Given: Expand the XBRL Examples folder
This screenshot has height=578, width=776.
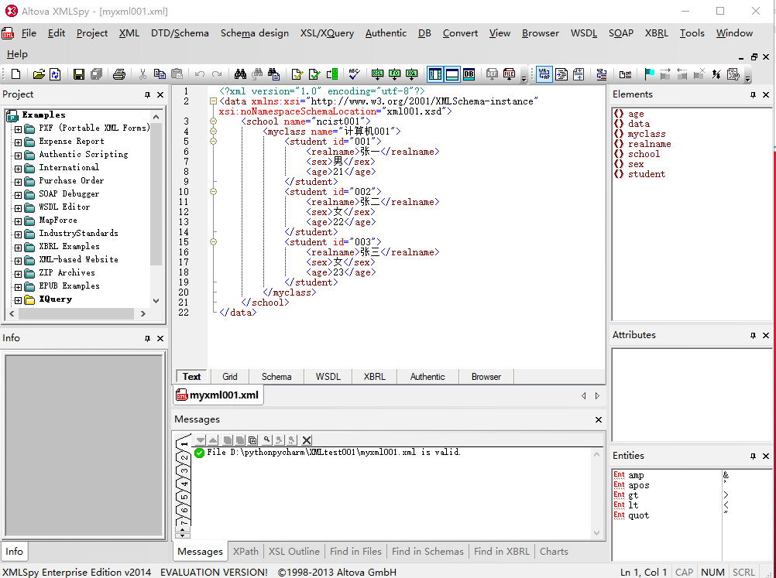Looking at the screenshot, I should tap(18, 248).
